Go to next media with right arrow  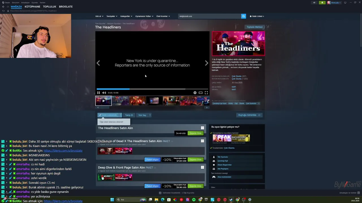click(206, 63)
